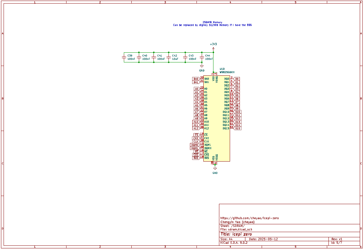Select the GND symbol below the capacitors
Screen dimensions: 364x249
click(x=202, y=67)
